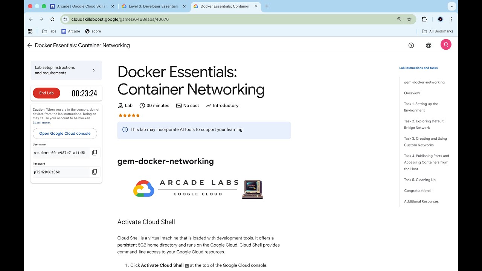
Task: Click Lab instructions and tasks heading
Action: (x=418, y=68)
